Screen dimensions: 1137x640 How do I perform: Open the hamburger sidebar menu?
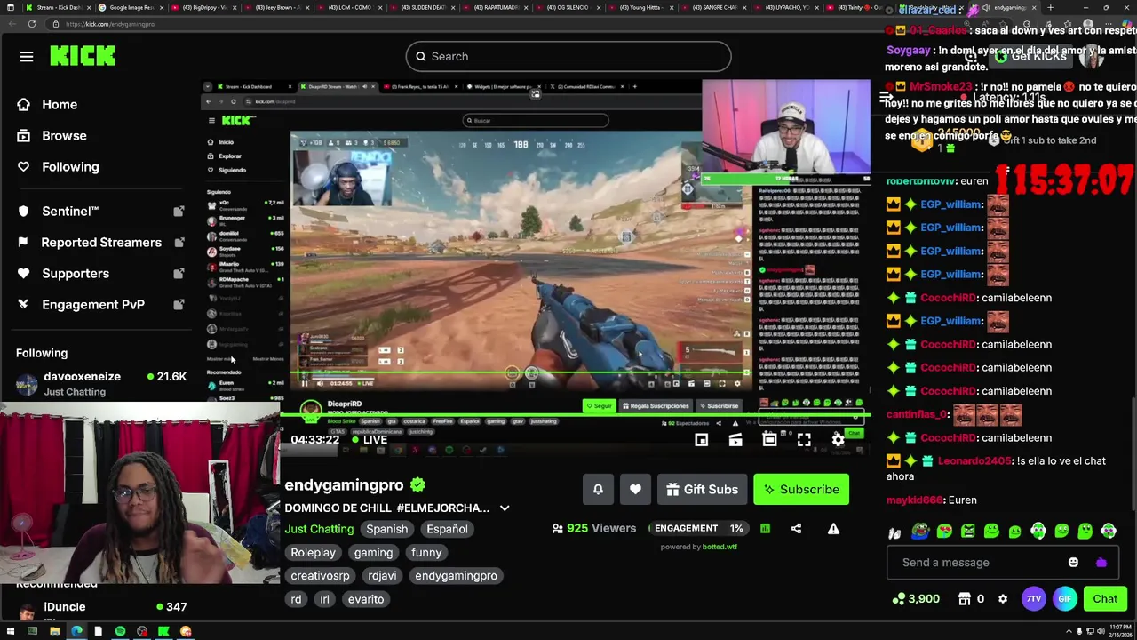[27, 57]
